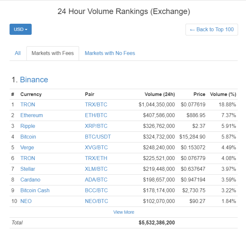Click the BTC/USDT pair link

coord(98,137)
